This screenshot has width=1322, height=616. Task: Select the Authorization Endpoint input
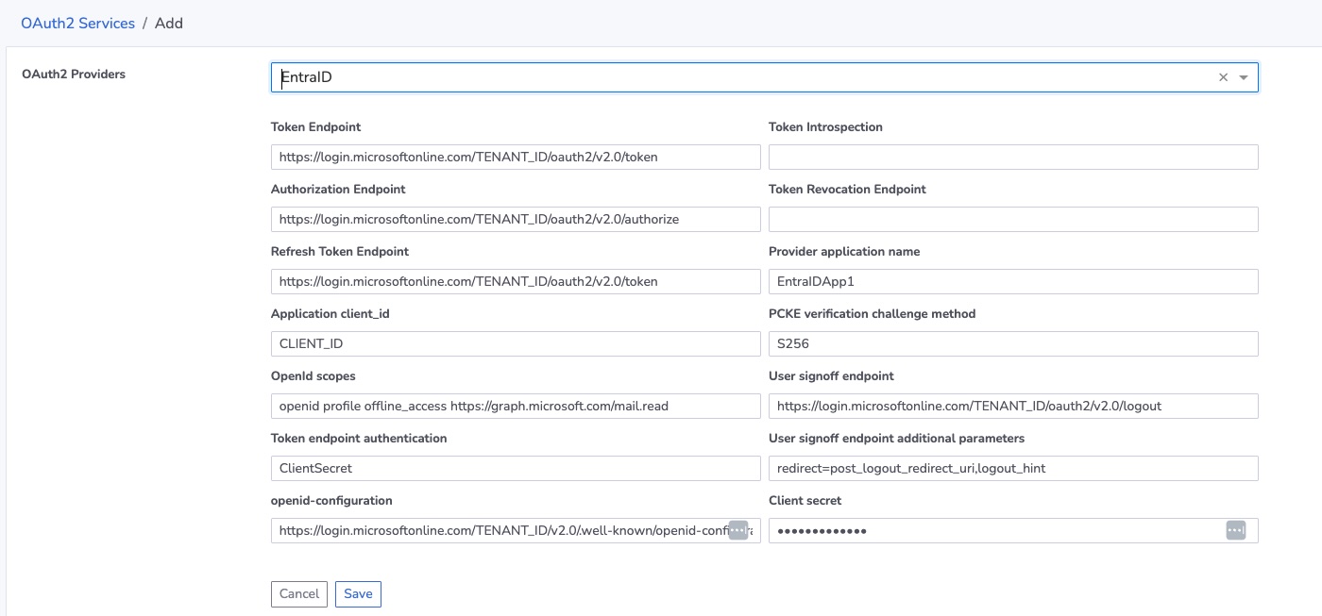coord(515,219)
